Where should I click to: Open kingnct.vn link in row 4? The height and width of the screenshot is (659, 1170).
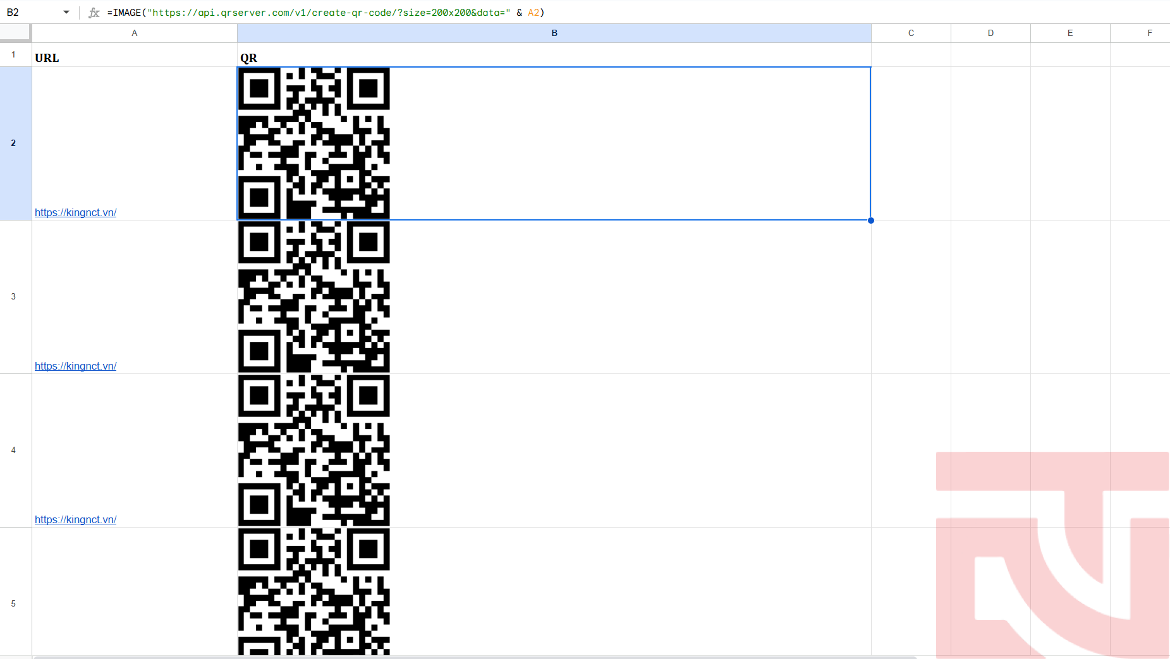point(76,519)
